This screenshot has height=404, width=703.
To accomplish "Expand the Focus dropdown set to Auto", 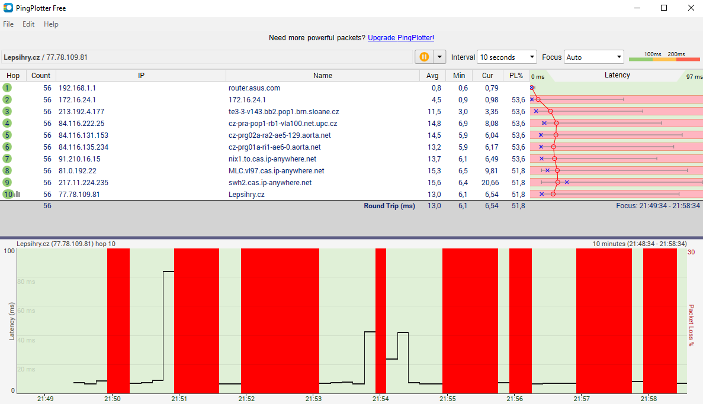I will click(x=593, y=57).
